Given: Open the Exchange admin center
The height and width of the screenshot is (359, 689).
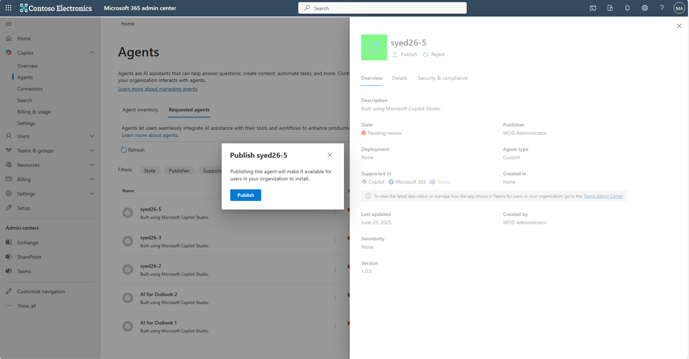Looking at the screenshot, I should [x=27, y=243].
